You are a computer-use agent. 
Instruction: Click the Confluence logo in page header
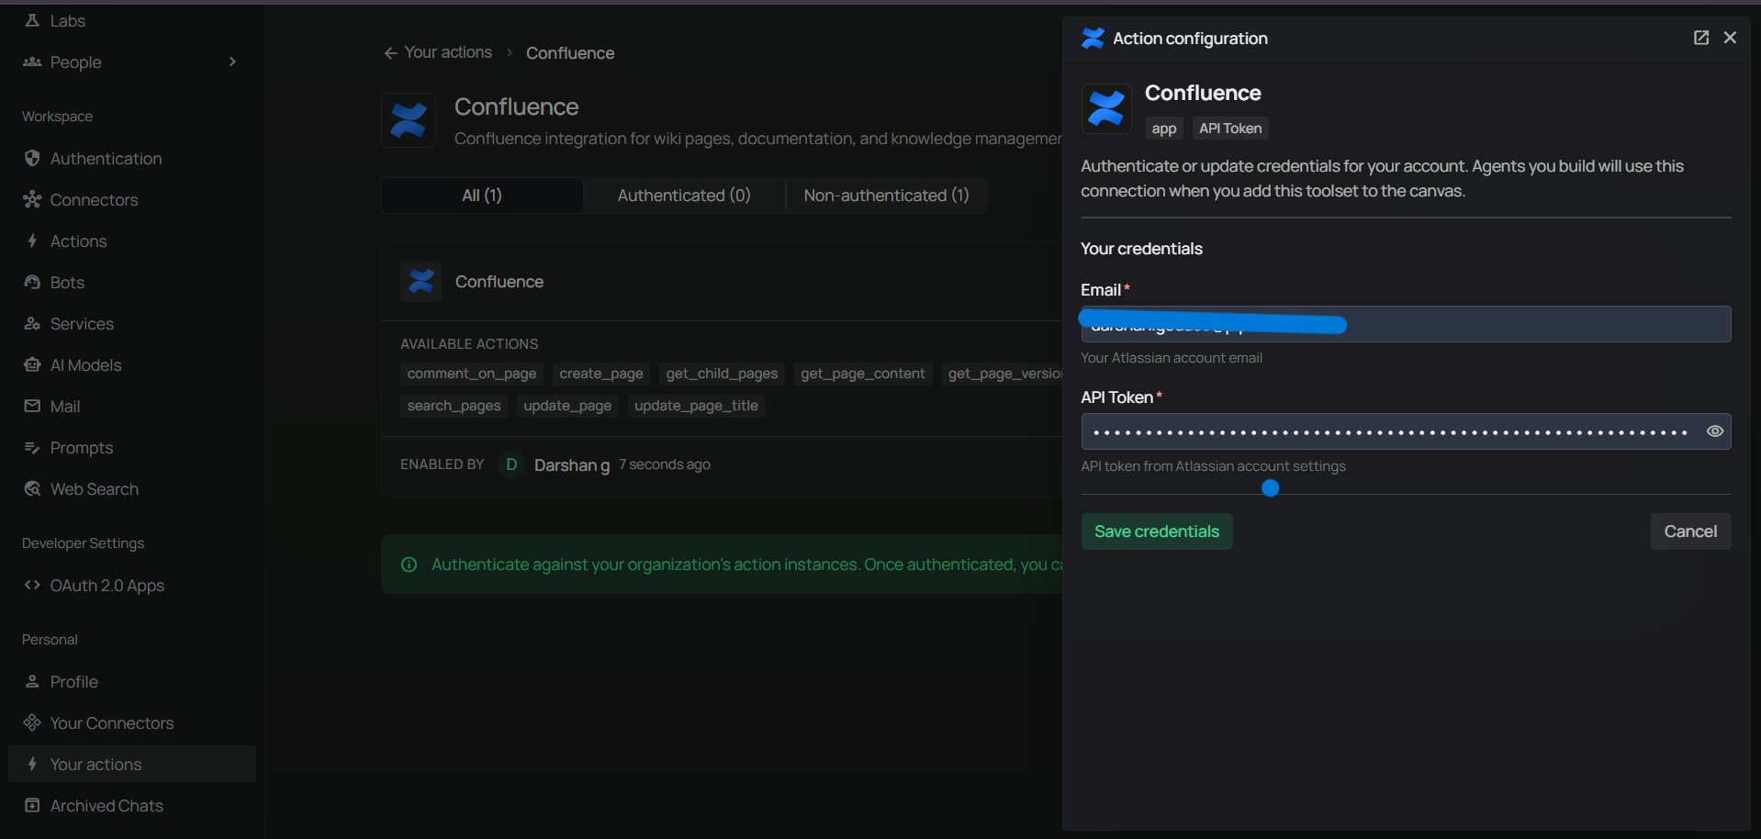coord(409,119)
